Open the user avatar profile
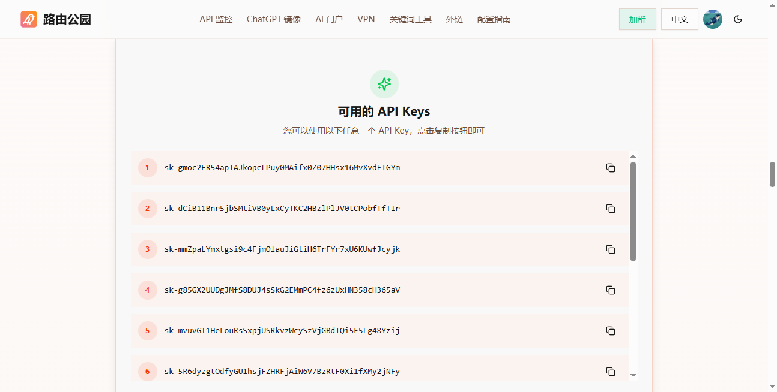 click(x=712, y=19)
